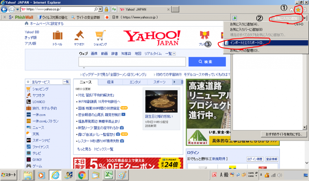Click トピックス一覧 link
Image resolution: width=309 pixels, height=181 pixels.
104,149
